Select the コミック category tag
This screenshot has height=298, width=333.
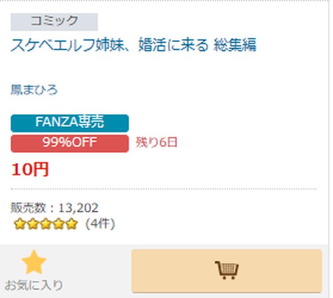point(54,21)
